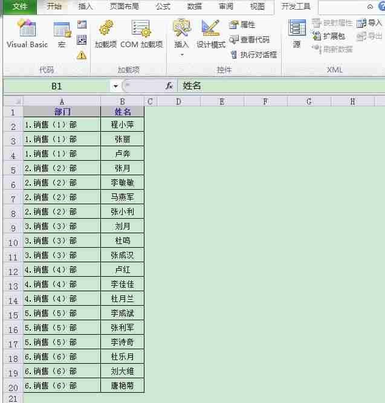Select cell with name 张月

123,169
